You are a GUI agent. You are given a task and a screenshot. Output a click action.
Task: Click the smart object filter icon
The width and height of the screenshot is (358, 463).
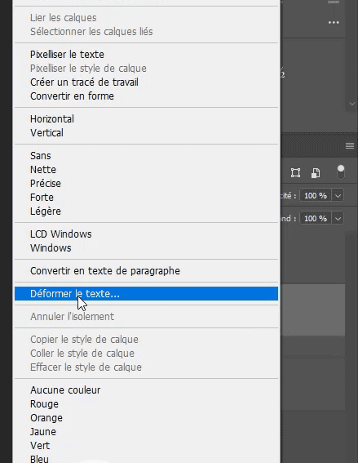(x=316, y=173)
